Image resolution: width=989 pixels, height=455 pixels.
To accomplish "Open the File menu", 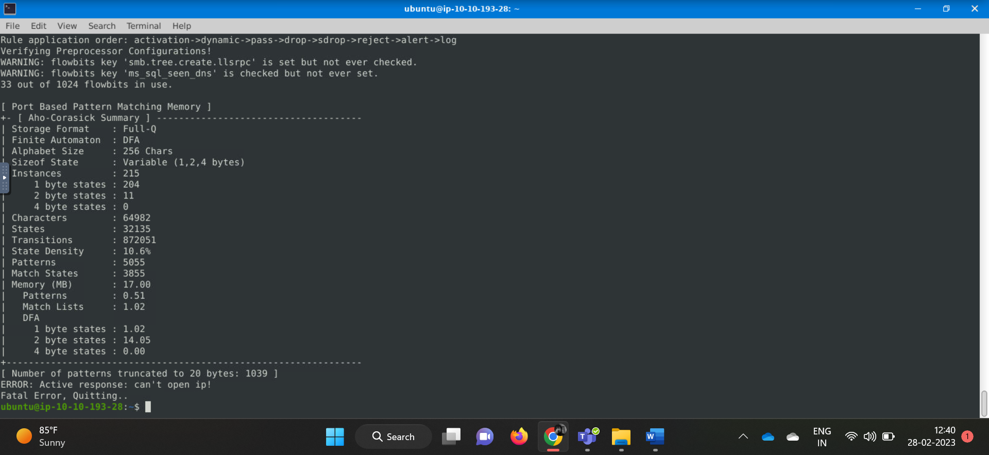I will [x=12, y=26].
